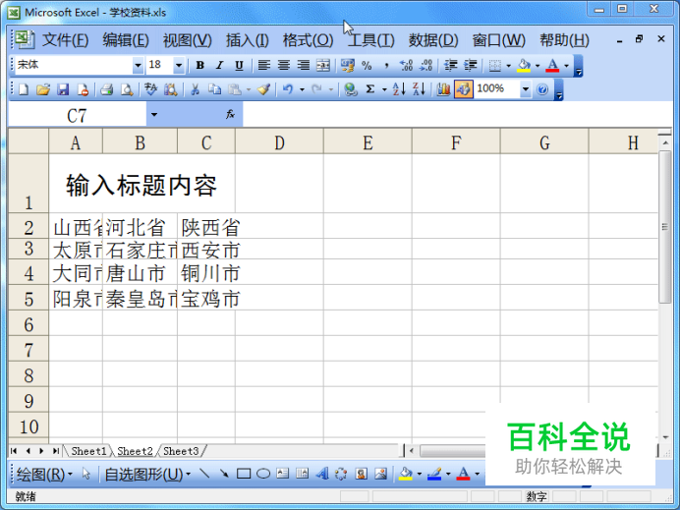This screenshot has height=510, width=680.
Task: Switch to the Sheet3 tab
Action: tap(181, 451)
